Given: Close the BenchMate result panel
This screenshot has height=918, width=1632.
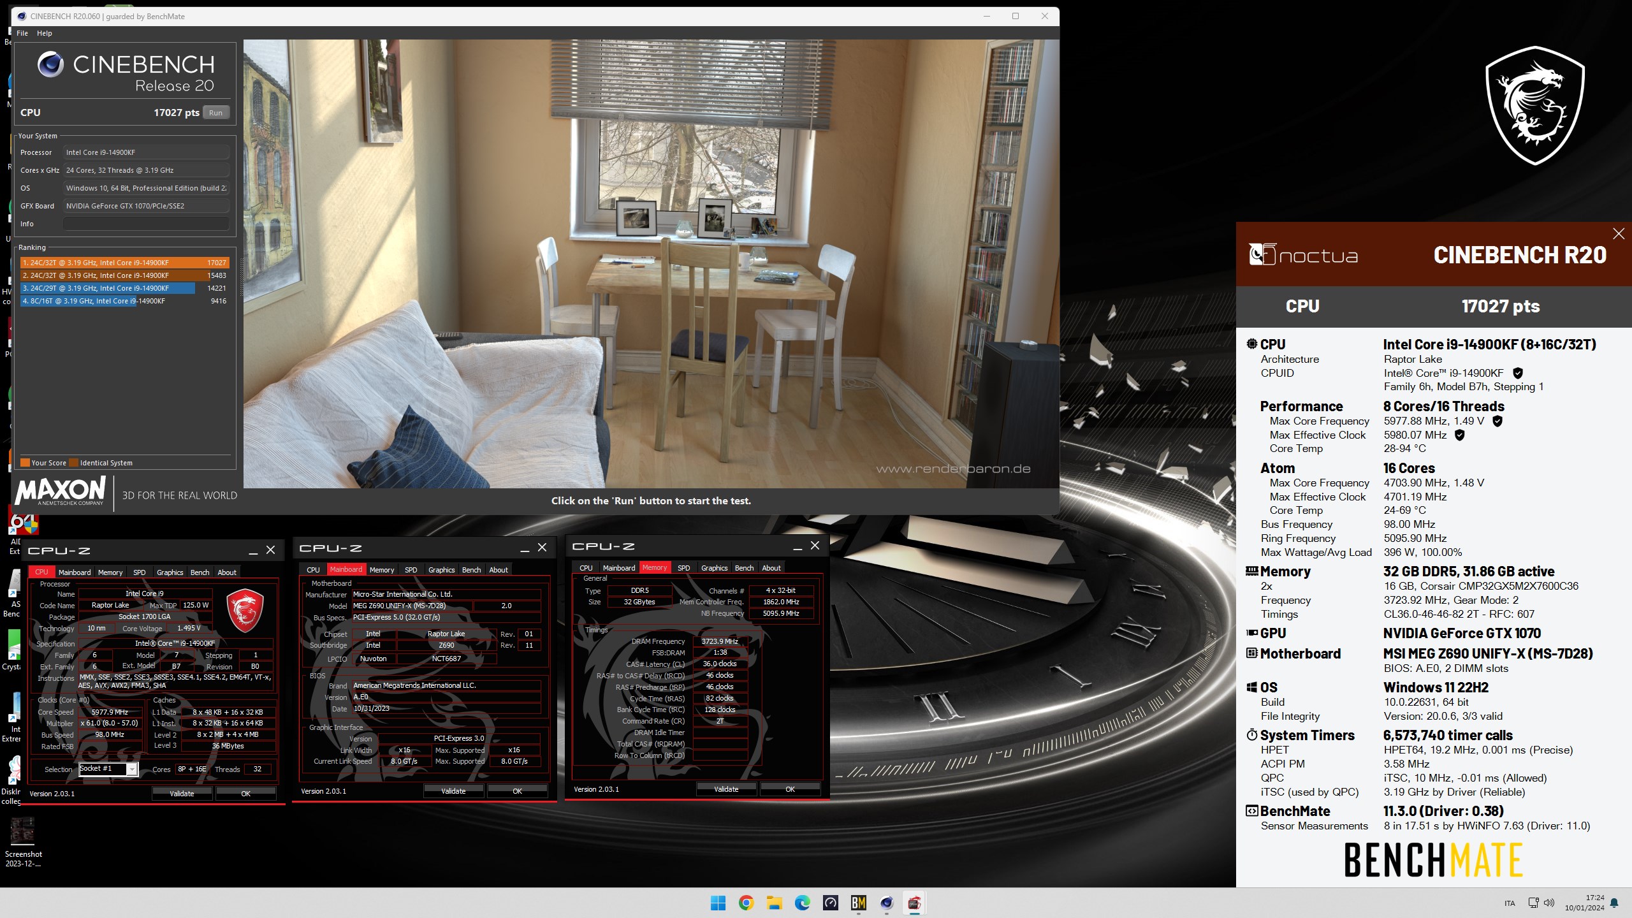Looking at the screenshot, I should [1619, 234].
